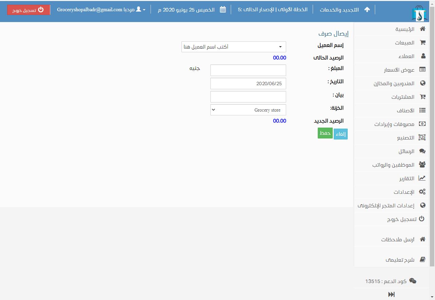Screen dimensions: 435x300
Task: Open مصروفات وإيرادات in the sidebar
Action: point(394,124)
